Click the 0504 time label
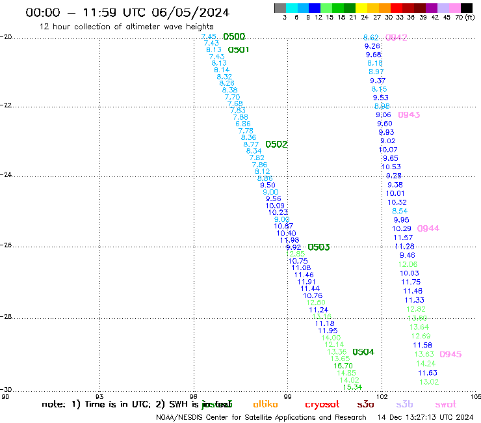This screenshot has height=423, width=481. [363, 352]
